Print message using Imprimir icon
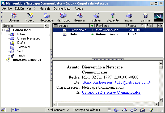 129,17
